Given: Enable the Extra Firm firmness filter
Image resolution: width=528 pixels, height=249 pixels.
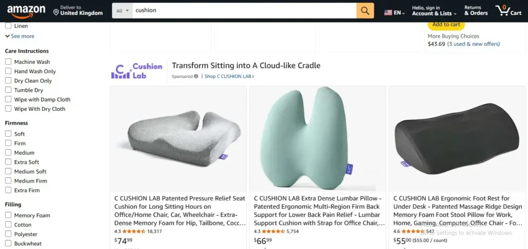Looking at the screenshot, I should 8,190.
